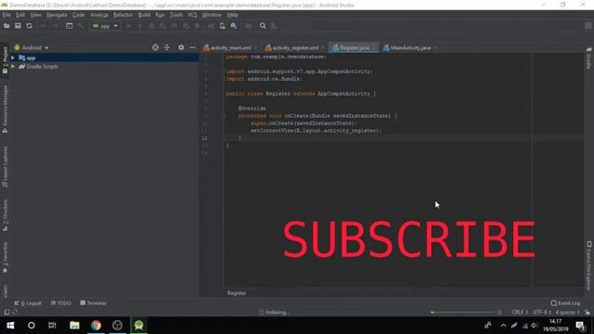Open the Refactor menu
The width and height of the screenshot is (594, 334).
tap(123, 15)
